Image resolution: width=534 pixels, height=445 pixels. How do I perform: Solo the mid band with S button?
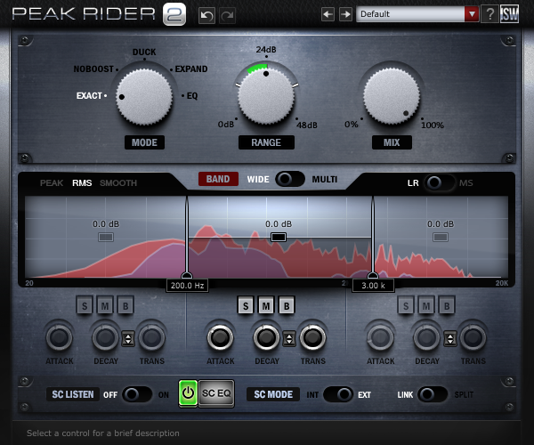coord(246,306)
